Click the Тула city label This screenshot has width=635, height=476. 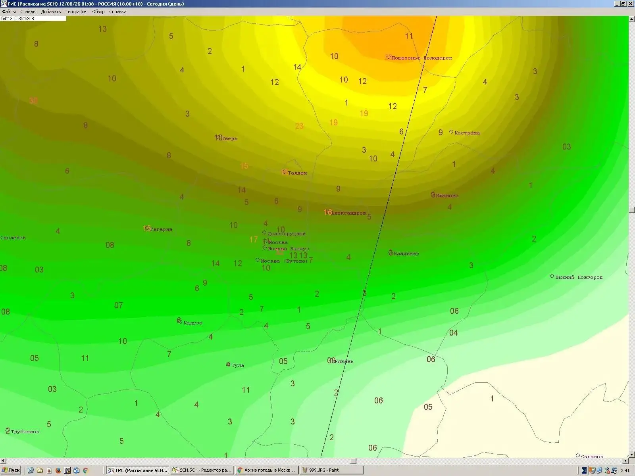coord(238,365)
